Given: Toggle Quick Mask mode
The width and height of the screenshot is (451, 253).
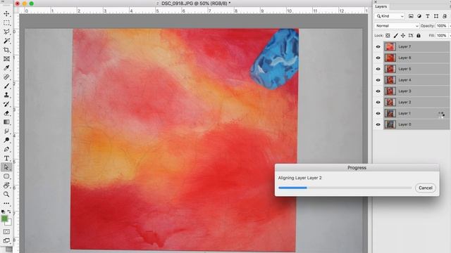Looking at the screenshot, I should coord(6,231).
